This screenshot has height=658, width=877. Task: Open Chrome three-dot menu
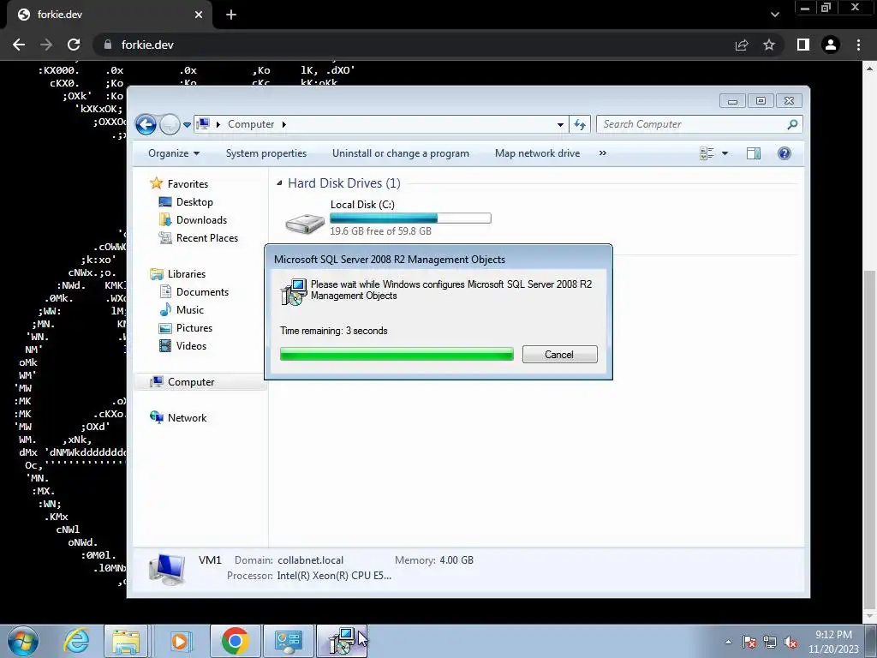(x=858, y=45)
